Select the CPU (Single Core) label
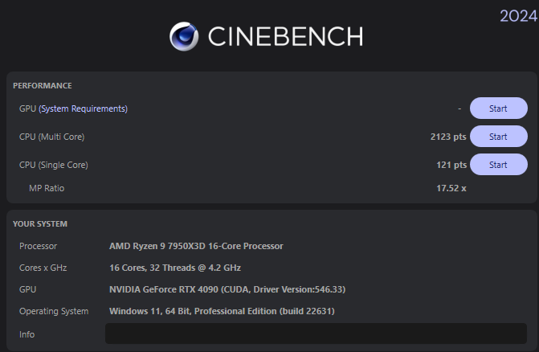Viewport: 539px width, 352px height. tap(54, 165)
